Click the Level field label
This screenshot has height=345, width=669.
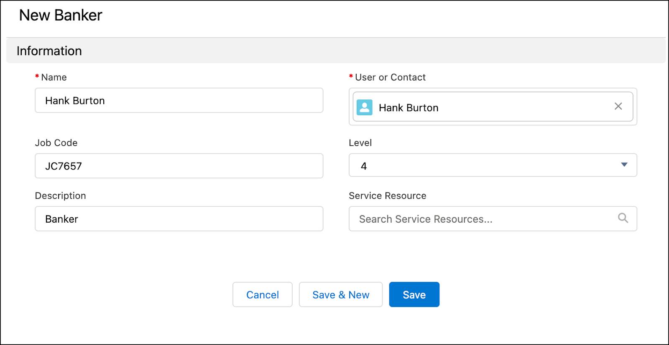[x=360, y=143]
